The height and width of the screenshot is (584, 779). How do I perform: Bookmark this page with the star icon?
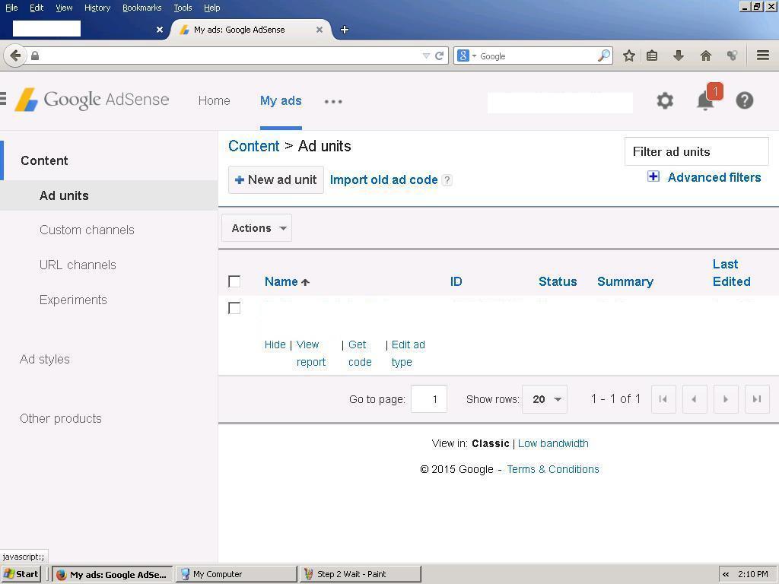pyautogui.click(x=629, y=56)
